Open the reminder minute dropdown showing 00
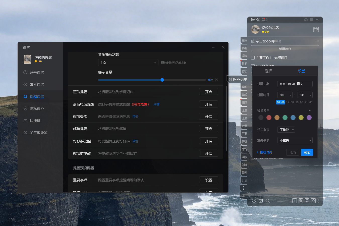 tap(305, 95)
